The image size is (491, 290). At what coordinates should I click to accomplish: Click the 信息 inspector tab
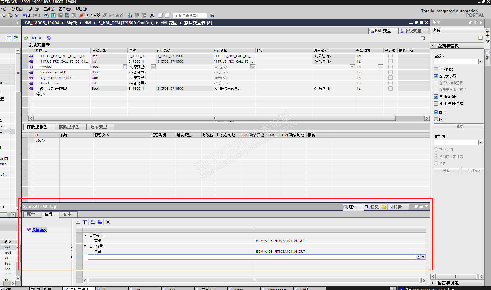click(375, 207)
